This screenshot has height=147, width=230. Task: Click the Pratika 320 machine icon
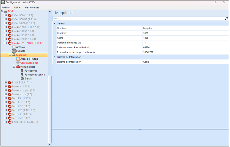[10, 39]
